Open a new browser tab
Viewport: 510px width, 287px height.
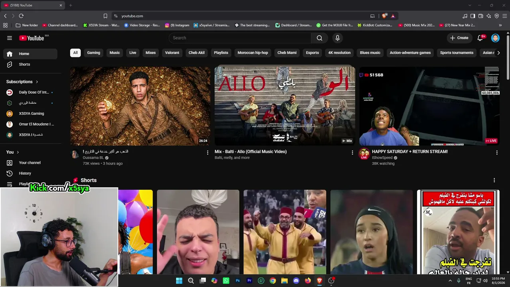[x=71, y=5]
